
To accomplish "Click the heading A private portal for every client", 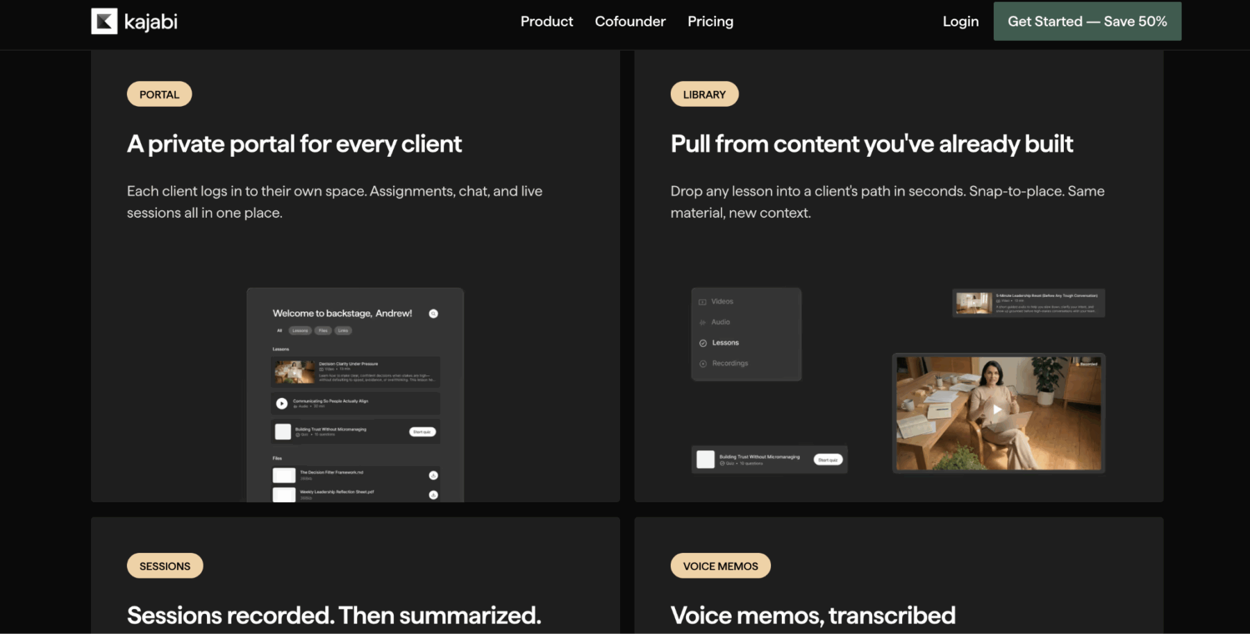I will click(294, 144).
